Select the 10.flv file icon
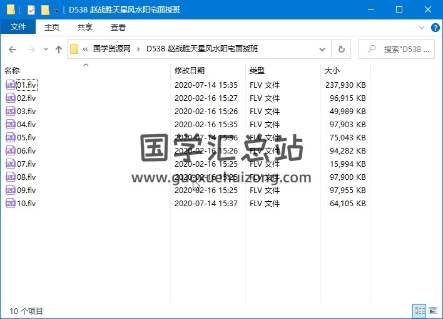 click(x=11, y=203)
